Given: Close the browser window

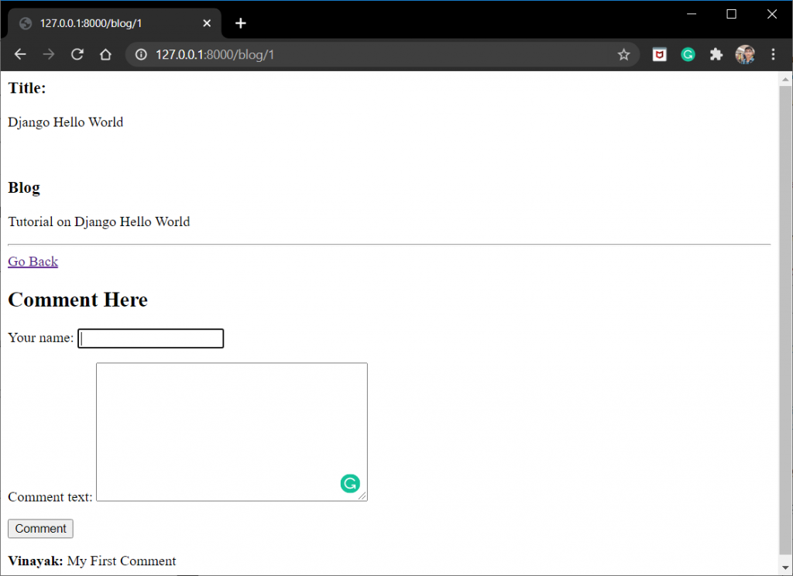Looking at the screenshot, I should [x=772, y=14].
